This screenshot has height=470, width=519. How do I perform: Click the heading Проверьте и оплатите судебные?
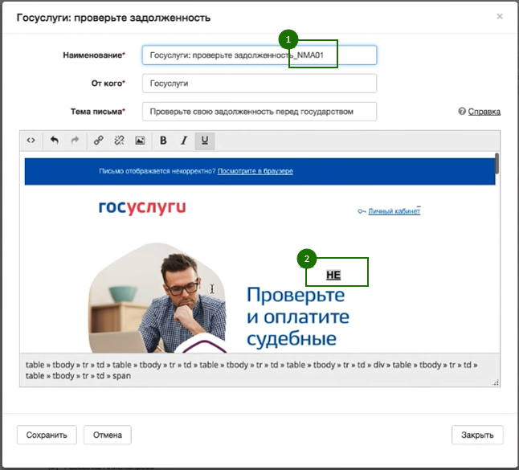pos(298,317)
